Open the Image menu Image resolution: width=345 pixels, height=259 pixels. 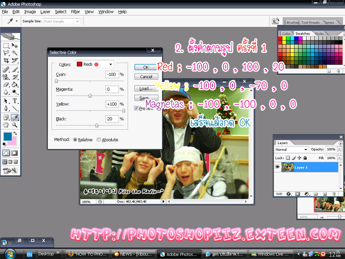tap(30, 12)
